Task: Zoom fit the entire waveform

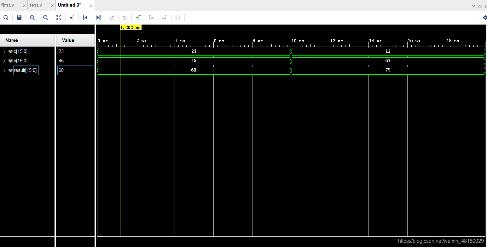Action: pos(59,18)
